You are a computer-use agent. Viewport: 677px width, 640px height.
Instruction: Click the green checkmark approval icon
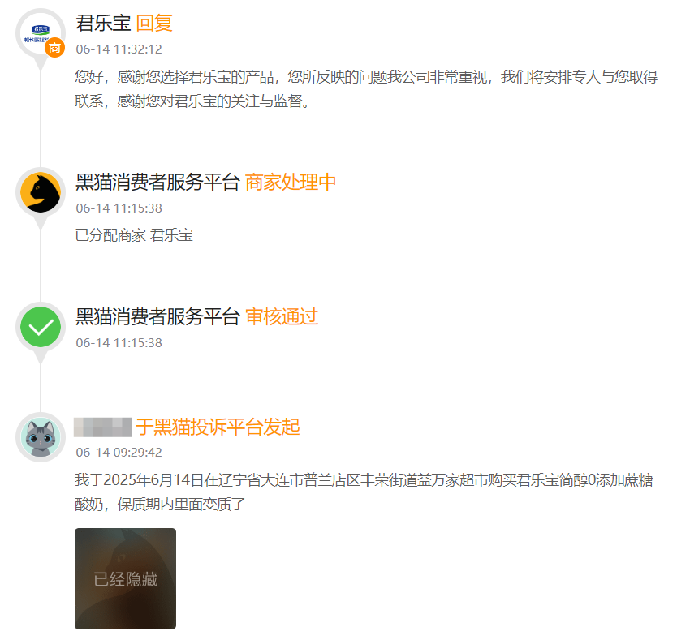tap(41, 327)
